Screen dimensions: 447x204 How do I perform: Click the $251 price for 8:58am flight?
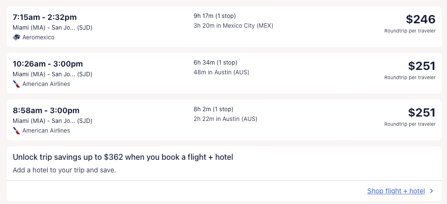coord(422,113)
